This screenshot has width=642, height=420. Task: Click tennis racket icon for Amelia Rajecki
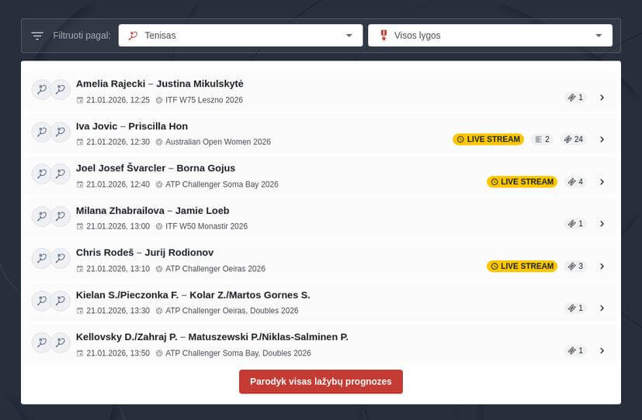[x=41, y=90]
